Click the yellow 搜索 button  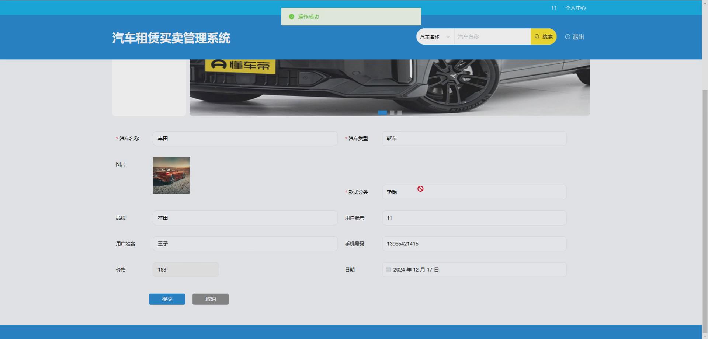[544, 37]
